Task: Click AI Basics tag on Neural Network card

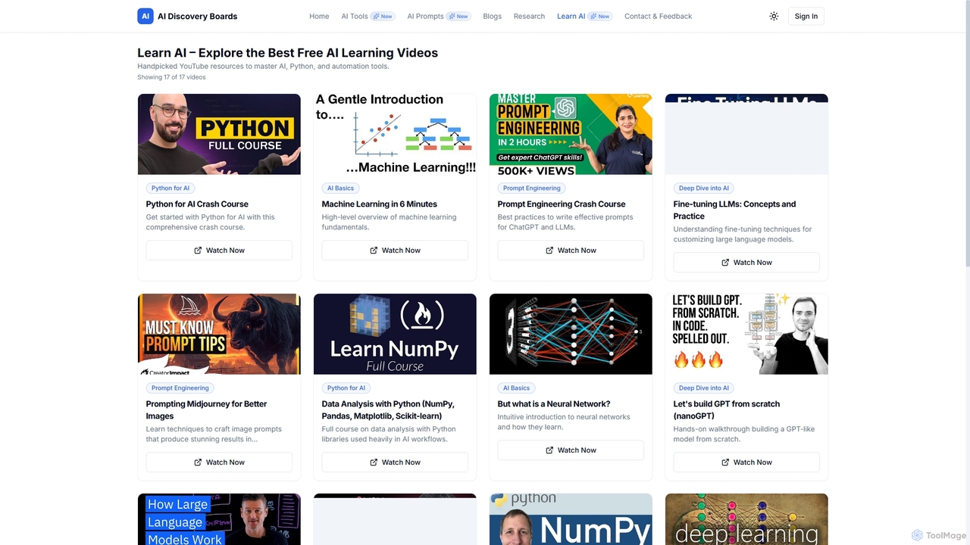Action: tap(516, 388)
